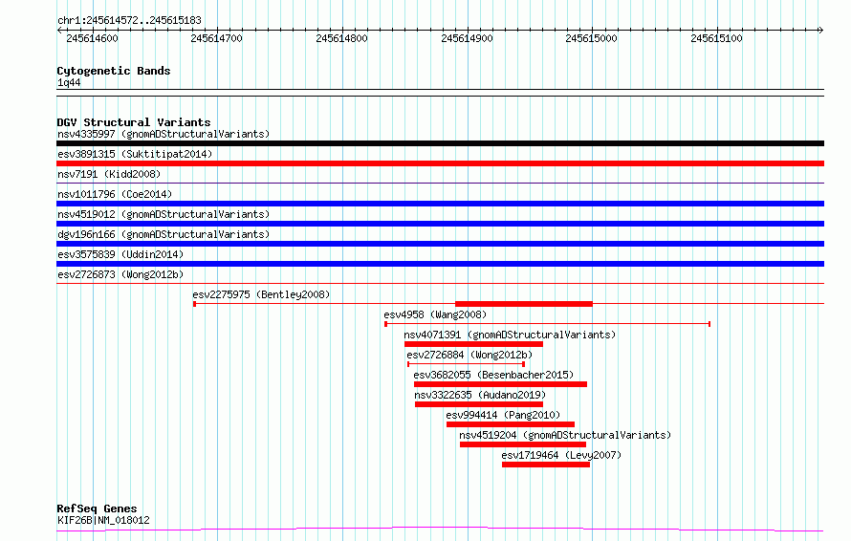The width and height of the screenshot is (851, 541).
Task: Click the thick red segment of esv2275975
Action: (x=524, y=304)
